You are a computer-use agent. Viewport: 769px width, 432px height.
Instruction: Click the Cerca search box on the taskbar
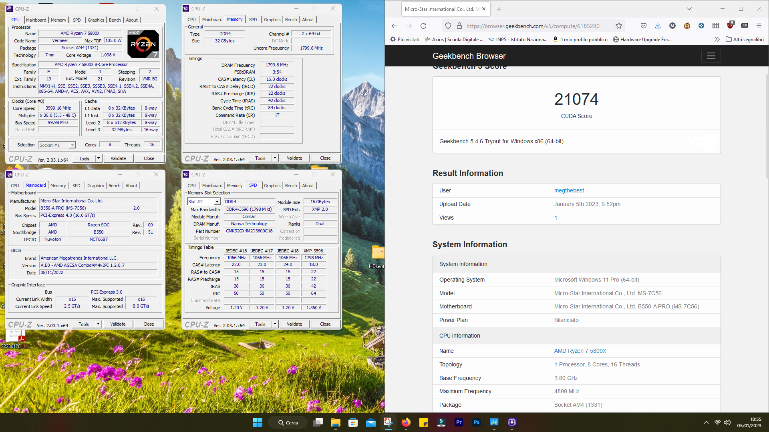click(288, 422)
